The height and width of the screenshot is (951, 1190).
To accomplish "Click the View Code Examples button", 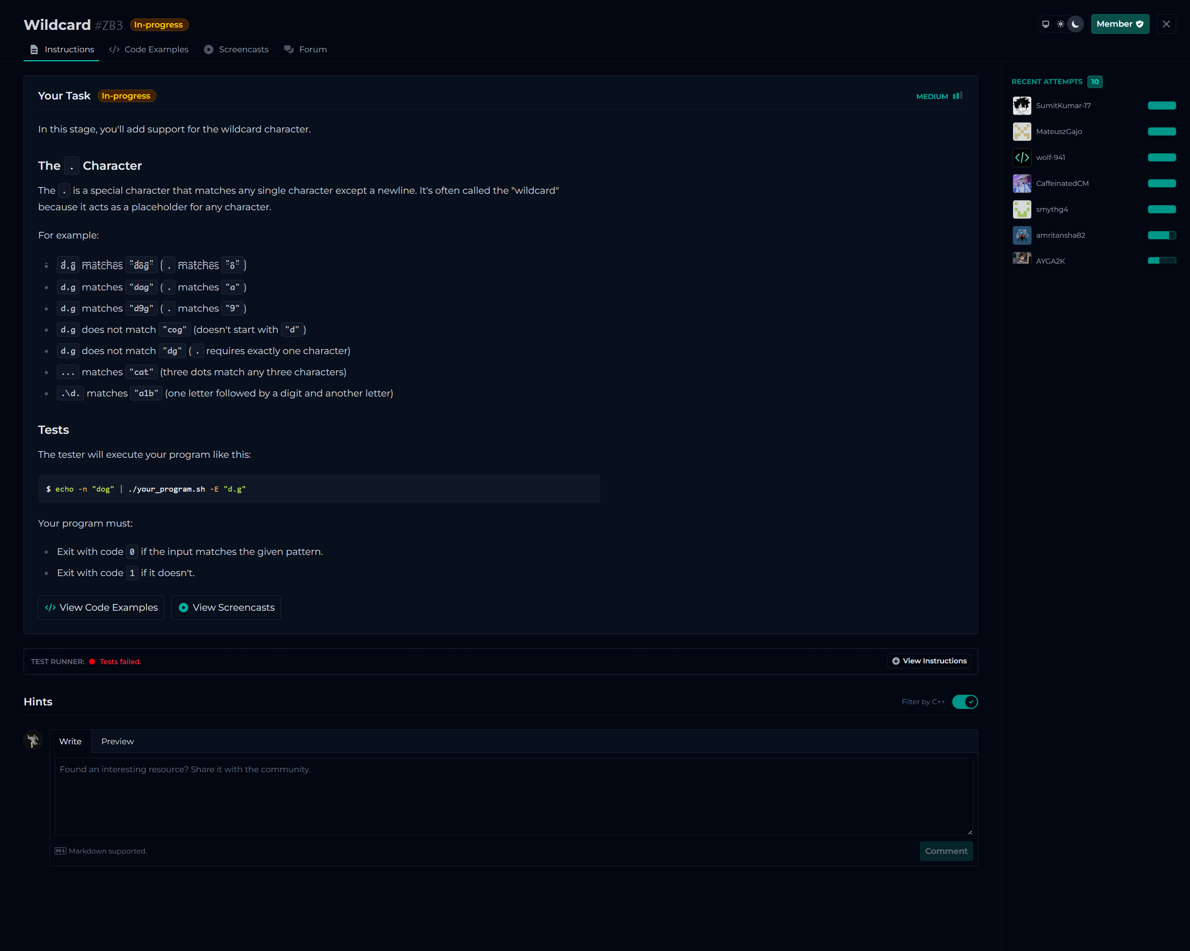I will [x=101, y=607].
